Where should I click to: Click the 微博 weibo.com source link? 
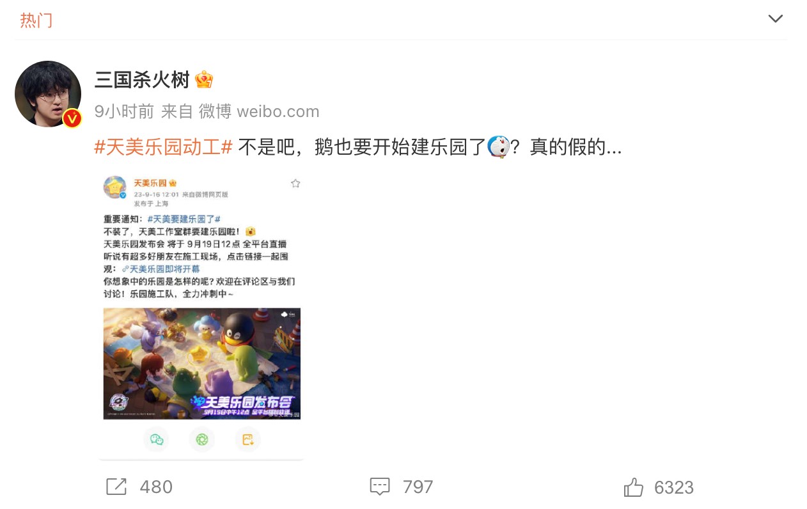pos(259,111)
